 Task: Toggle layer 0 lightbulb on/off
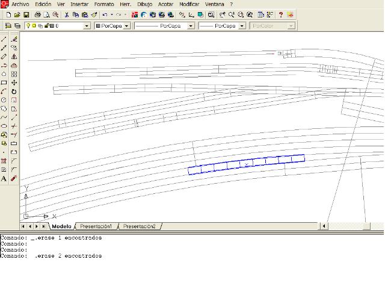(28, 26)
